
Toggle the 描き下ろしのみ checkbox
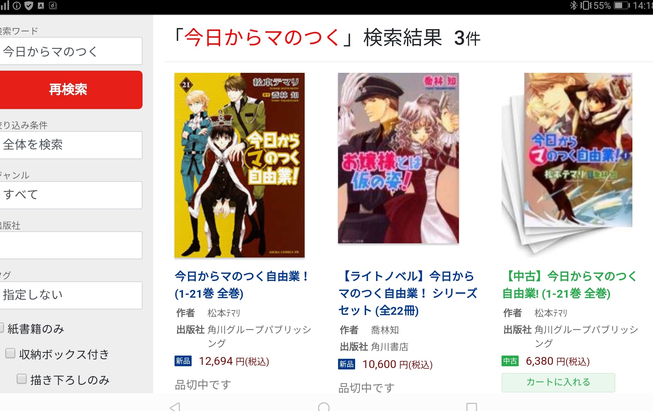click(x=22, y=379)
